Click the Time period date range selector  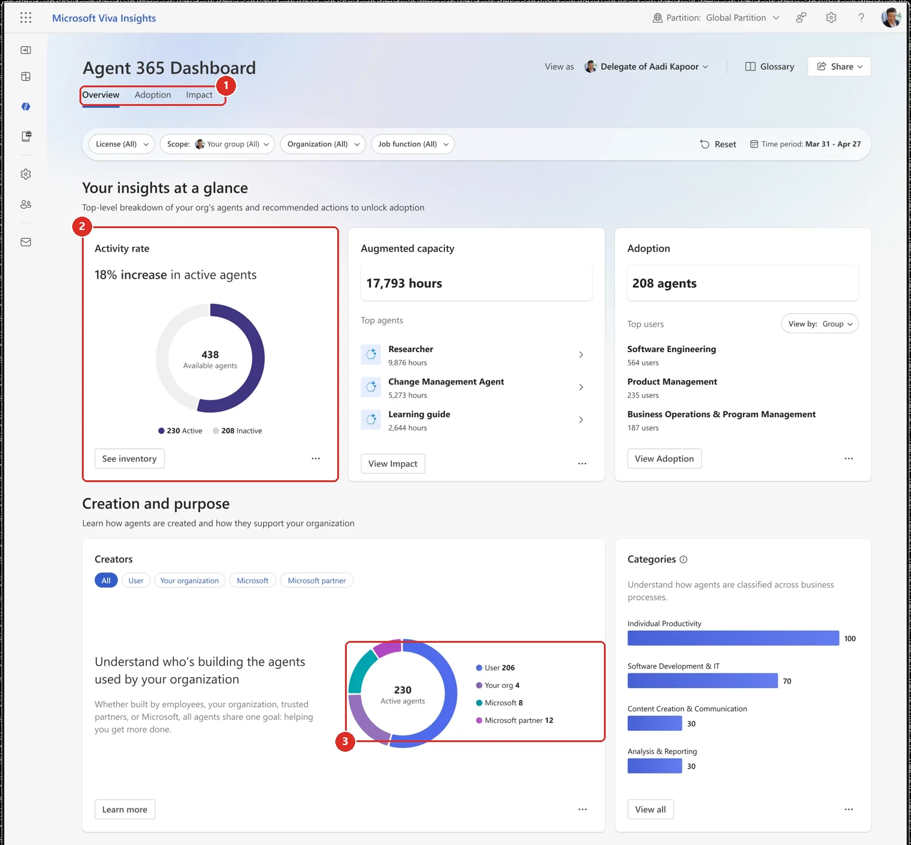[806, 144]
